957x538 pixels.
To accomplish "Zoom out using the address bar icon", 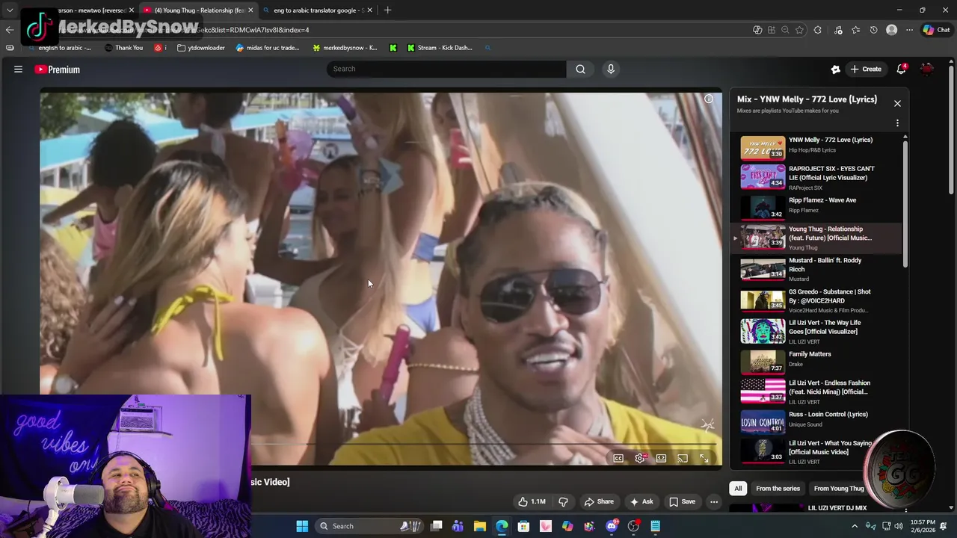I will [785, 30].
